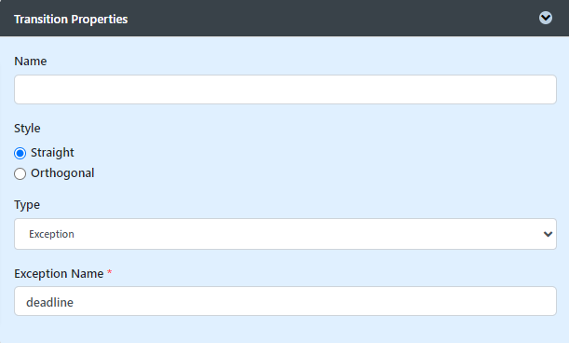The height and width of the screenshot is (343, 569).
Task: Click the Style section label
Action: coord(27,129)
